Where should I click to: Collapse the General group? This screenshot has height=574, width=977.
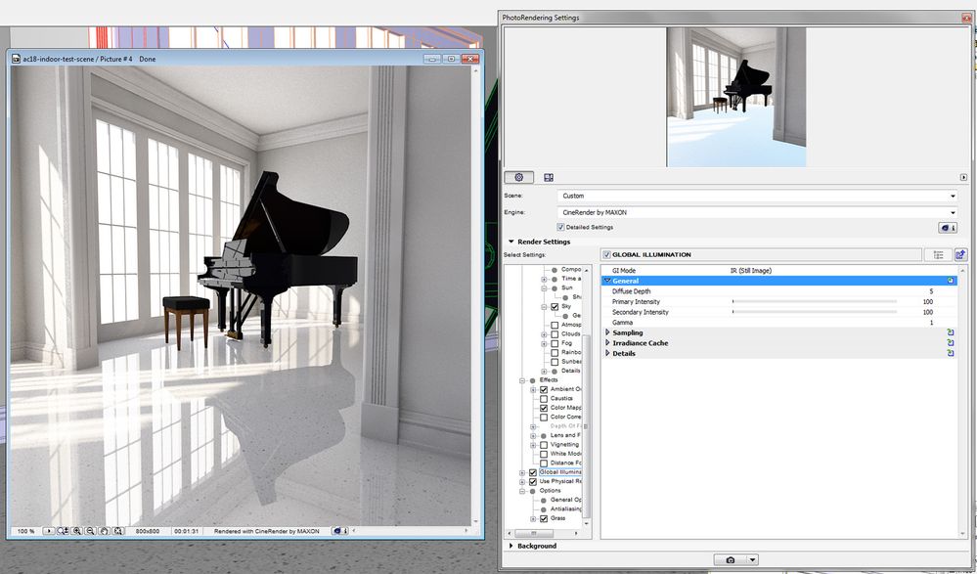click(x=607, y=281)
